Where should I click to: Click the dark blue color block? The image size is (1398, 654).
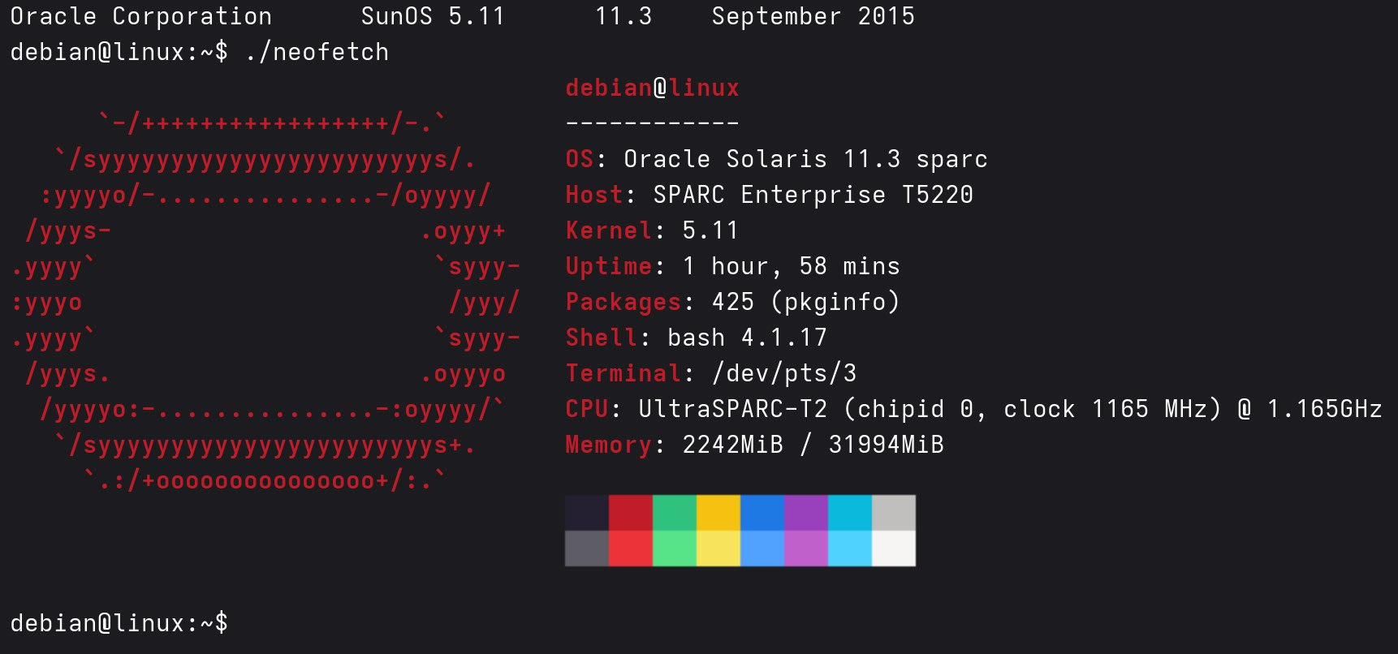tap(762, 513)
